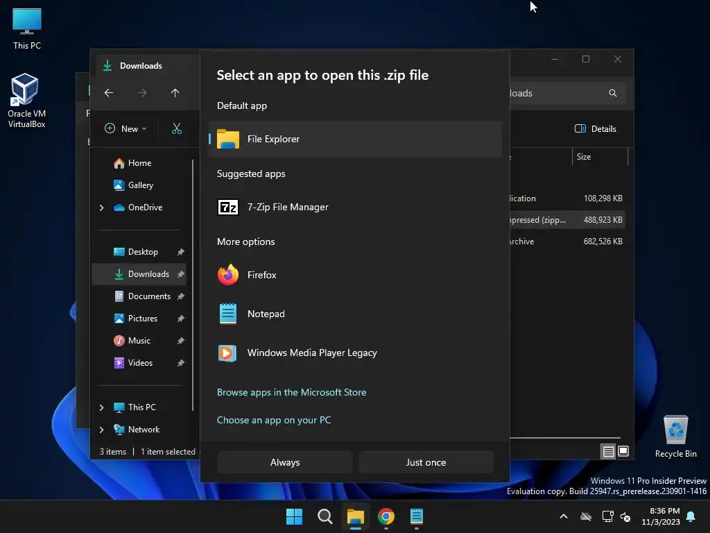Open the Windows Start menu
This screenshot has width=710, height=533.
(x=294, y=516)
